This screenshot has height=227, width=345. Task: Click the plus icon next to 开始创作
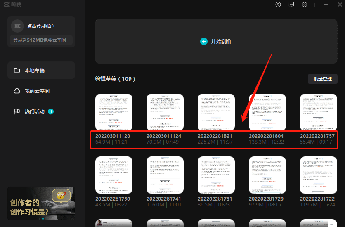(204, 41)
